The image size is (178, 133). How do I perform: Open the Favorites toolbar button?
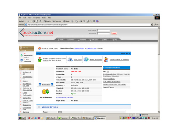pyautogui.click(x=57, y=21)
